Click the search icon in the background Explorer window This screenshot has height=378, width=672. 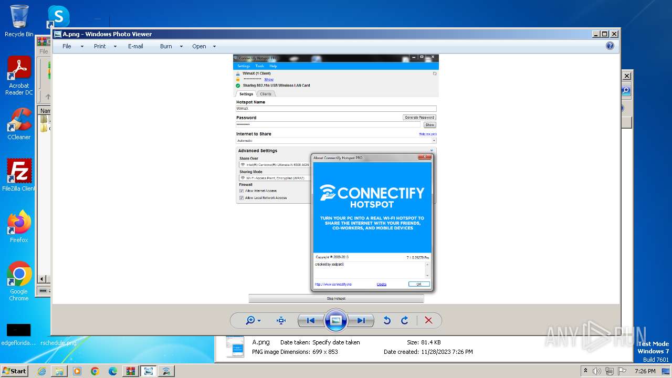(x=626, y=90)
